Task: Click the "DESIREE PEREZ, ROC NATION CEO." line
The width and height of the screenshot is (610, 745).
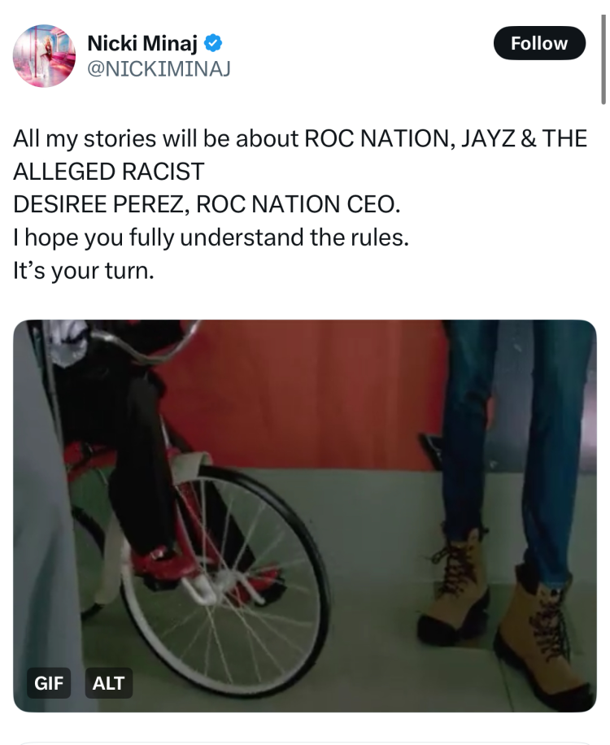Action: (207, 205)
